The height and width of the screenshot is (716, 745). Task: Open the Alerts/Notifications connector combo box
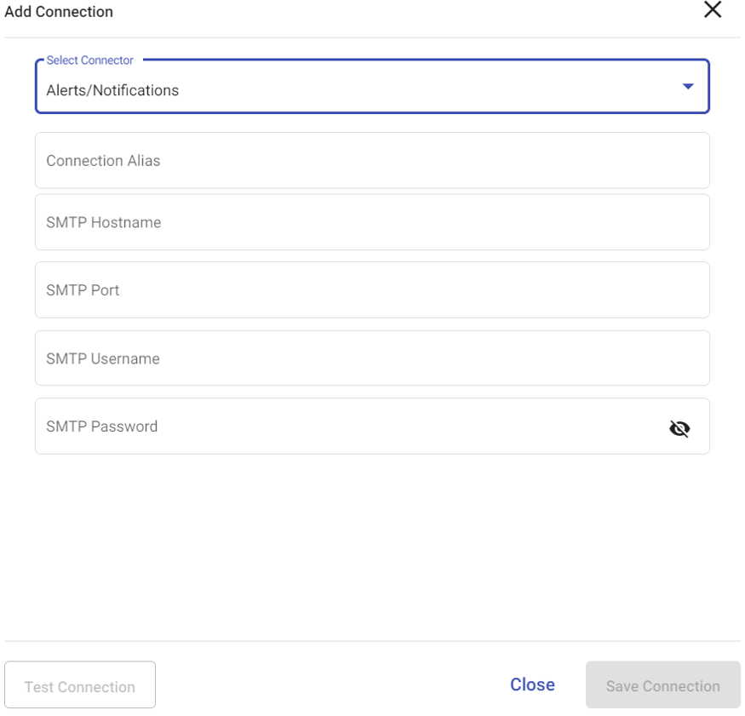(372, 86)
